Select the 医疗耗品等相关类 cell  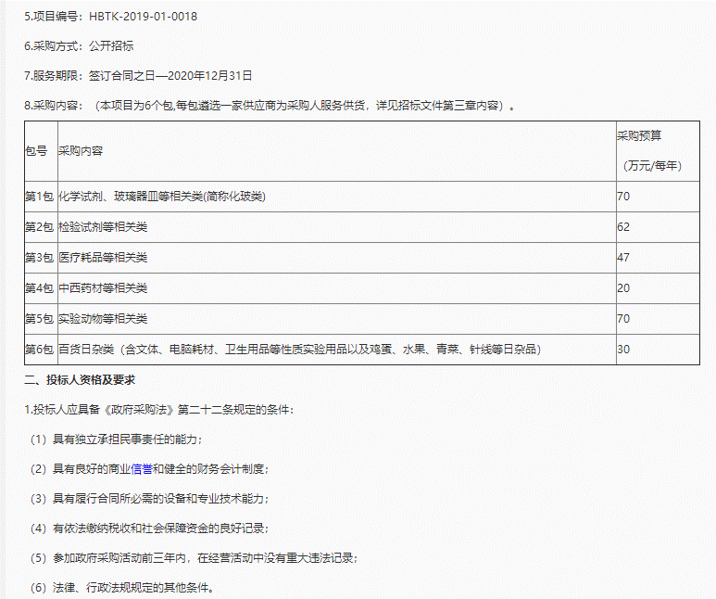[x=103, y=258]
